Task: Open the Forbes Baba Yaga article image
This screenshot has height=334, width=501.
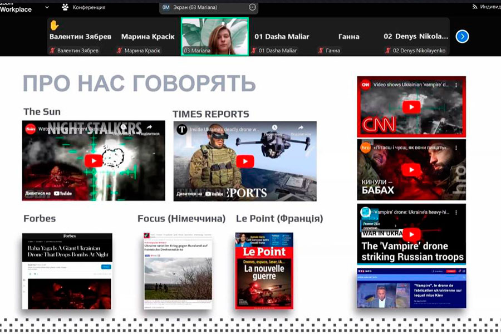Action: tap(67, 271)
